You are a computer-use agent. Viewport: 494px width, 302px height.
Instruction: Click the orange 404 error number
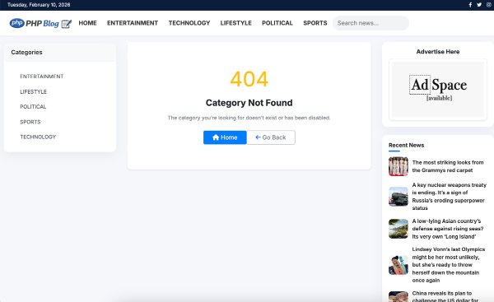[249, 79]
